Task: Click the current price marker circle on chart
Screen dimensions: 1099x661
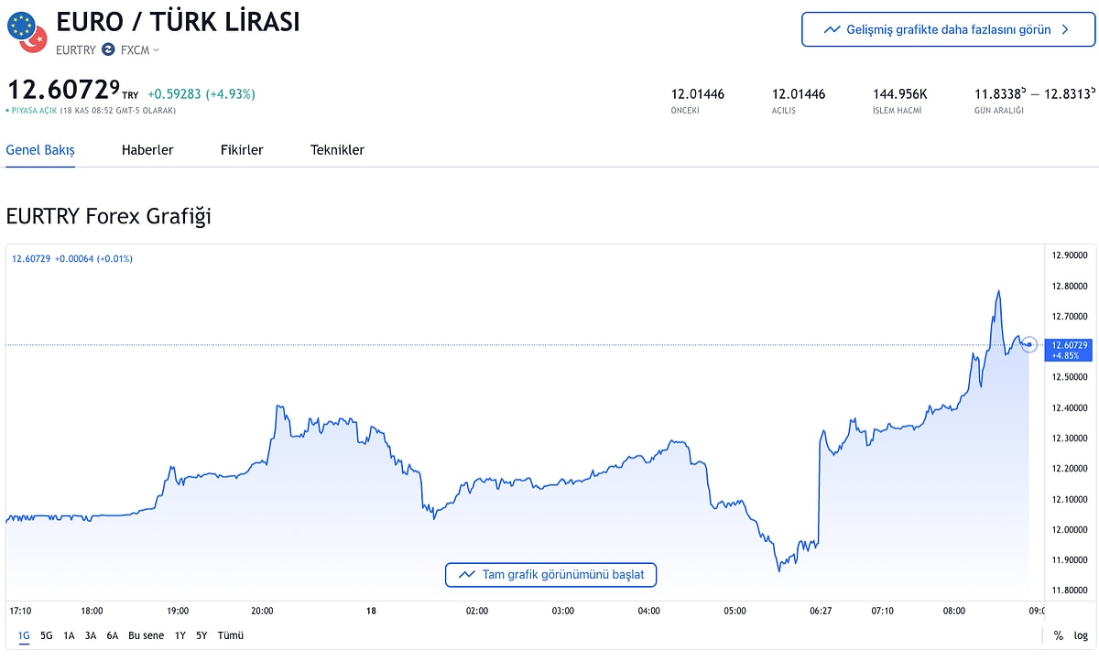Action: click(1029, 345)
